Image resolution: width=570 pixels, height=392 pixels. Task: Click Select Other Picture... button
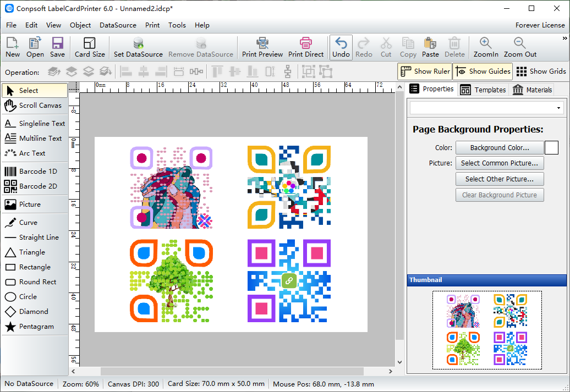(500, 179)
